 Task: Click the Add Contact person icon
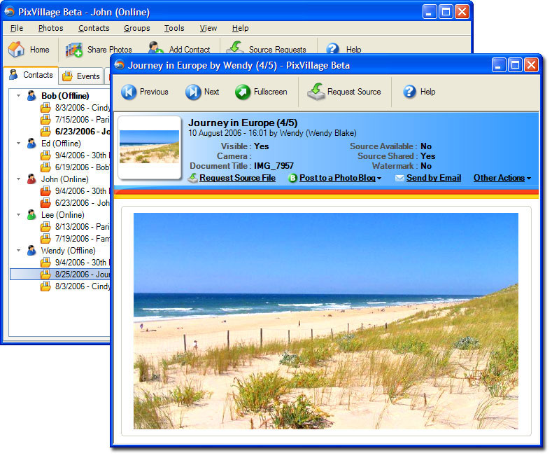coord(155,48)
